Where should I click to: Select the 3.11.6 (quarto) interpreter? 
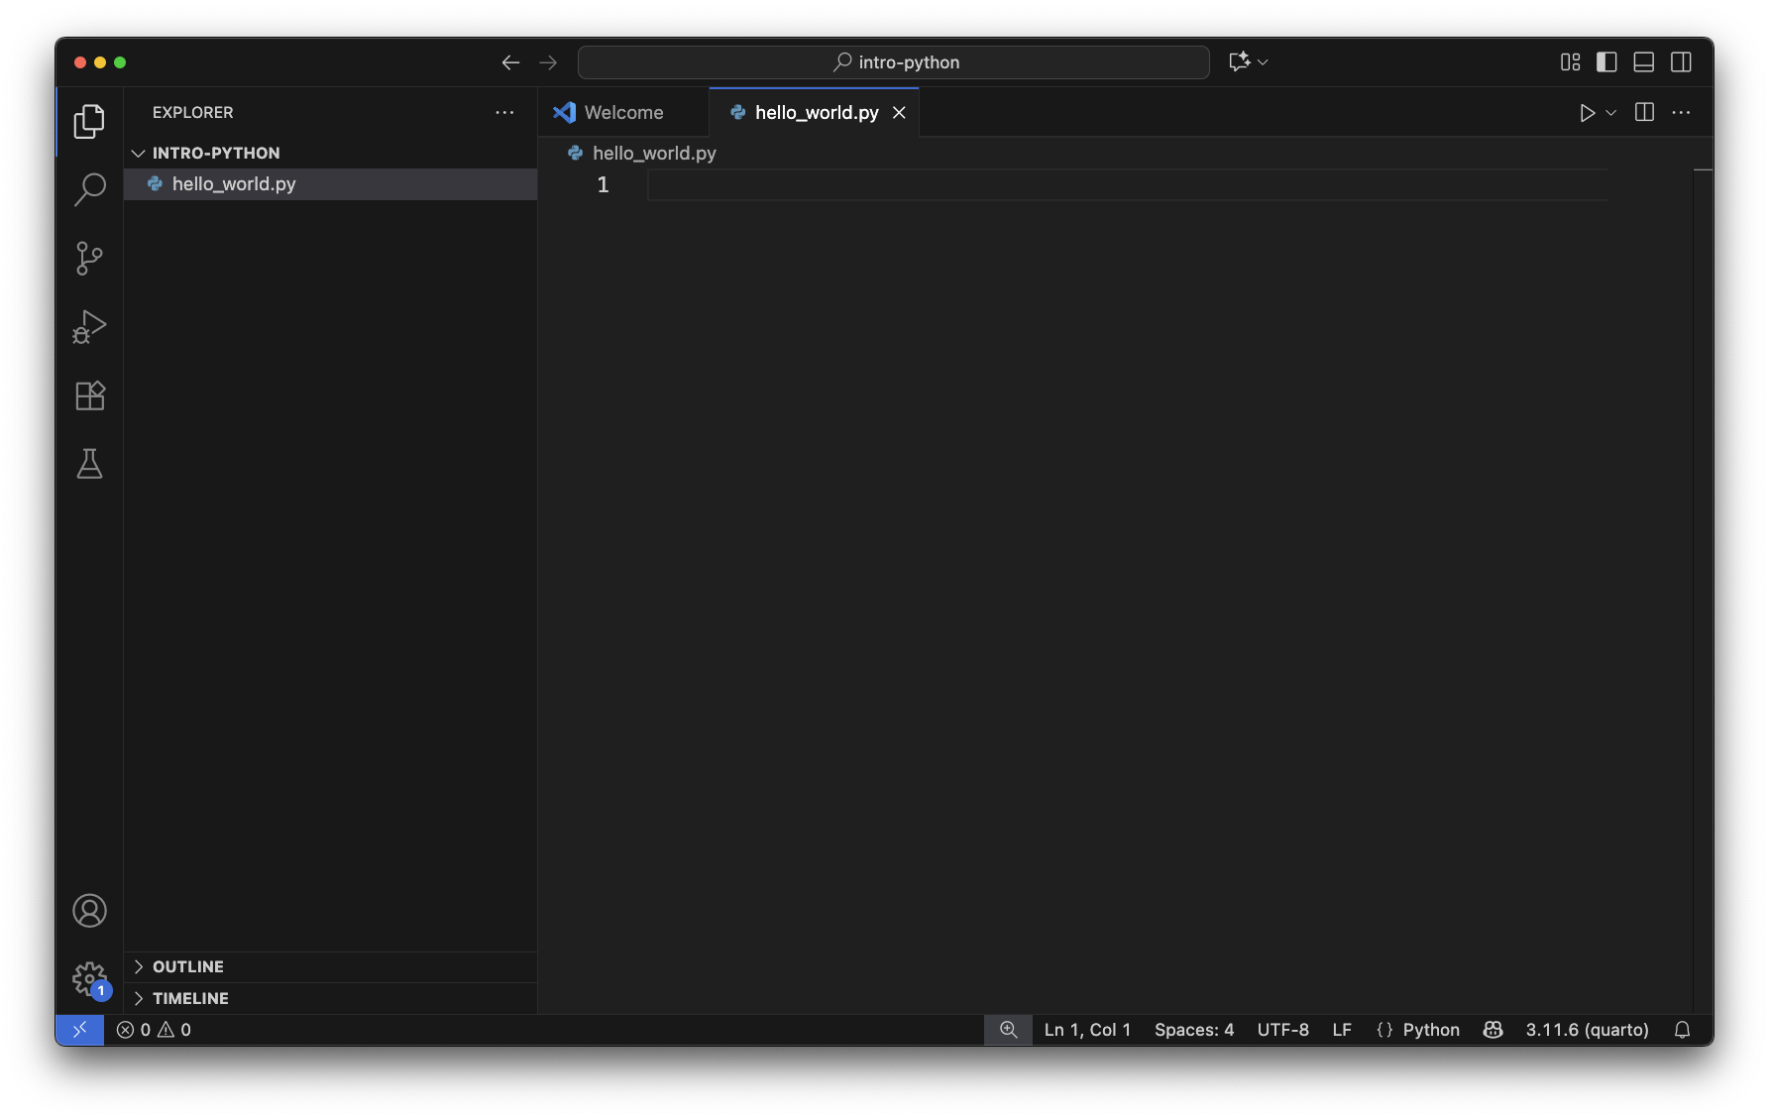1587,1030
